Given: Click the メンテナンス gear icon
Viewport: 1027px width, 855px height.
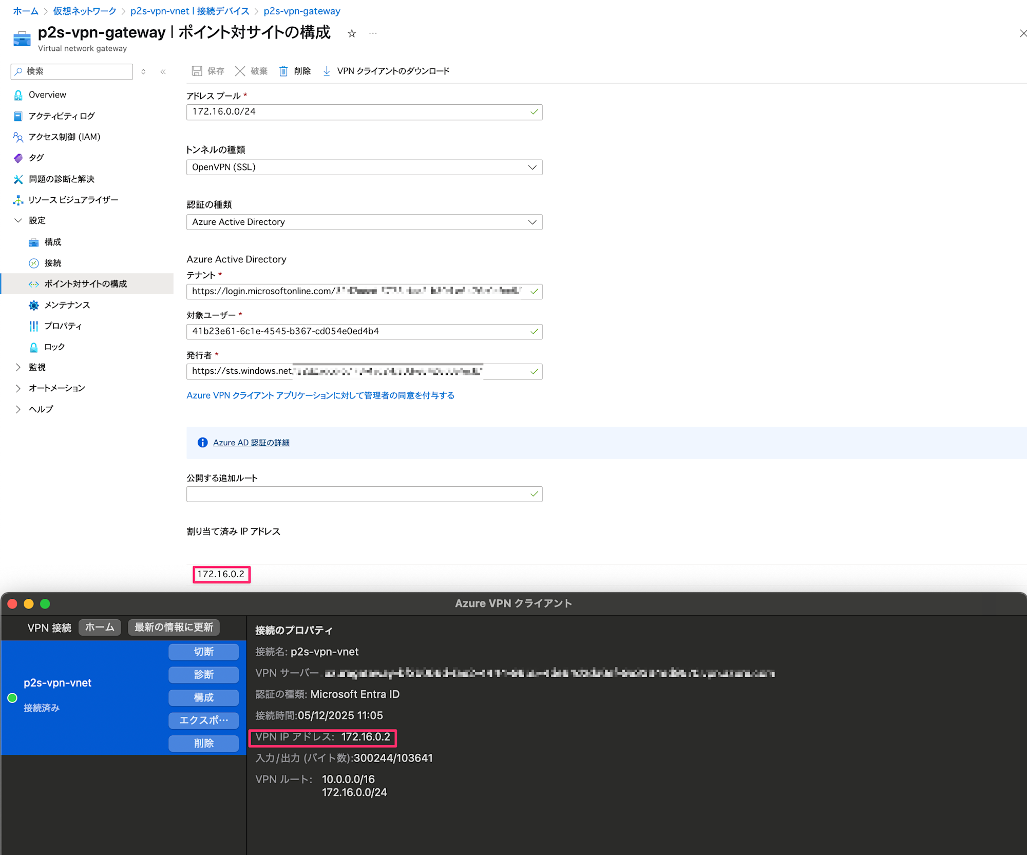Looking at the screenshot, I should point(34,306).
